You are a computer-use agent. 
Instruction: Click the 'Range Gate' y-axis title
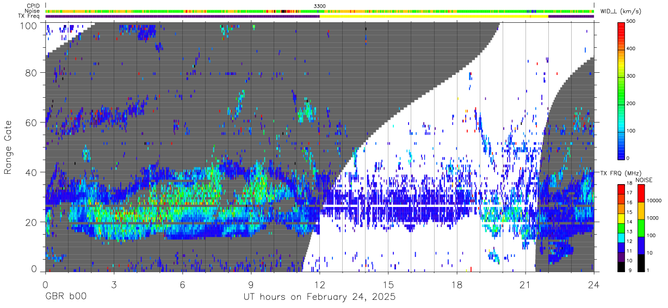point(8,148)
